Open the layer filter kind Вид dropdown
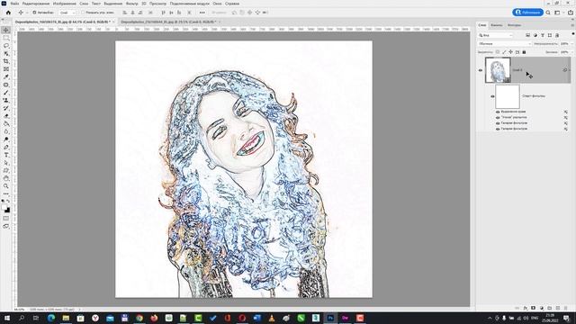 tap(496, 35)
